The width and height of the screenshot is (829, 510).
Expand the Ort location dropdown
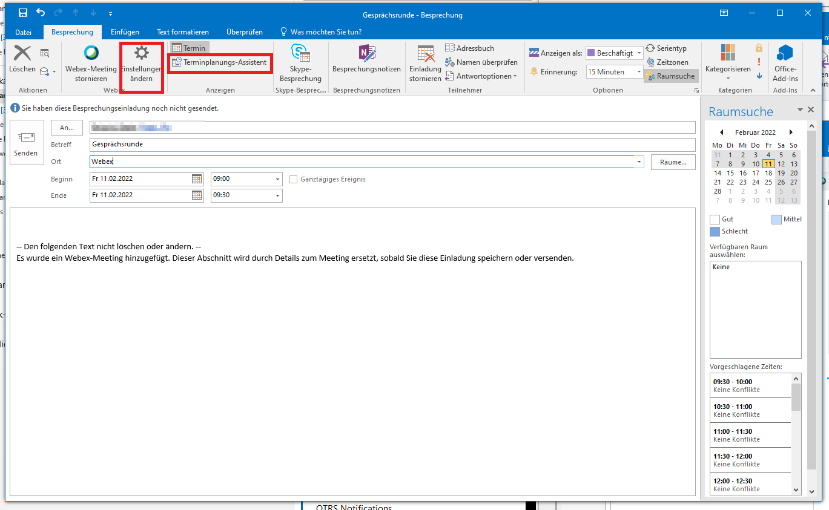tap(639, 162)
